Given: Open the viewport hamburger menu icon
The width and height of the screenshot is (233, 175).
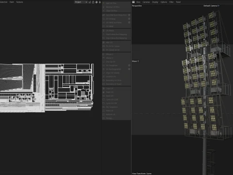Looking at the screenshot, I should coord(133,2).
